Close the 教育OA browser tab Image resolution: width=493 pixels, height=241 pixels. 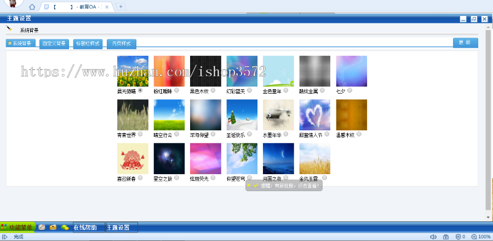[x=107, y=7]
